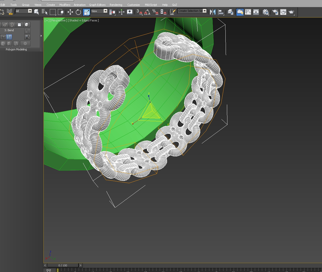Screen dimensions: 322x272
Task: Toggle the Pin Stack button in Polygon Modeling
Action: coord(3,37)
